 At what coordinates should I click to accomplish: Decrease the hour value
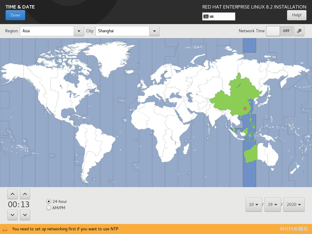pyautogui.click(x=12, y=215)
